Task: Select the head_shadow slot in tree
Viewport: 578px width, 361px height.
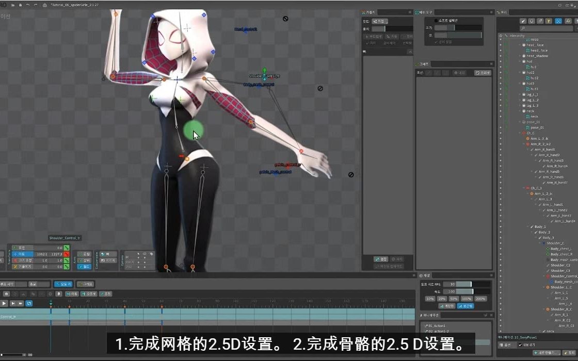Action: click(537, 56)
